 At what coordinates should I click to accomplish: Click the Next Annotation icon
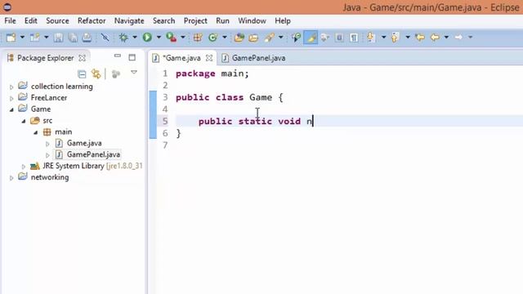(x=370, y=38)
